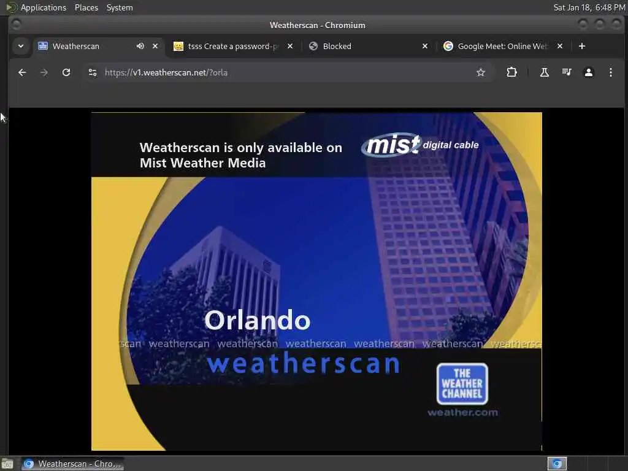The width and height of the screenshot is (628, 471).
Task: Reload the Weatherscan page
Action: click(66, 72)
